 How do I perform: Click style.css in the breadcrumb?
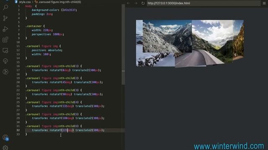click(25, 2)
